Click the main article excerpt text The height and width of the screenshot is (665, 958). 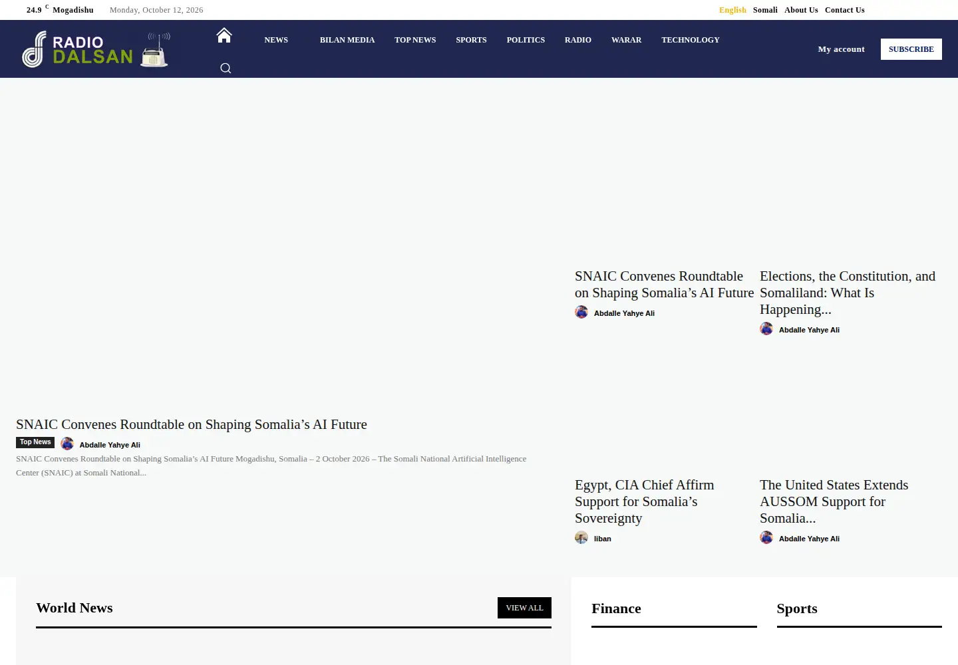[x=271, y=465]
